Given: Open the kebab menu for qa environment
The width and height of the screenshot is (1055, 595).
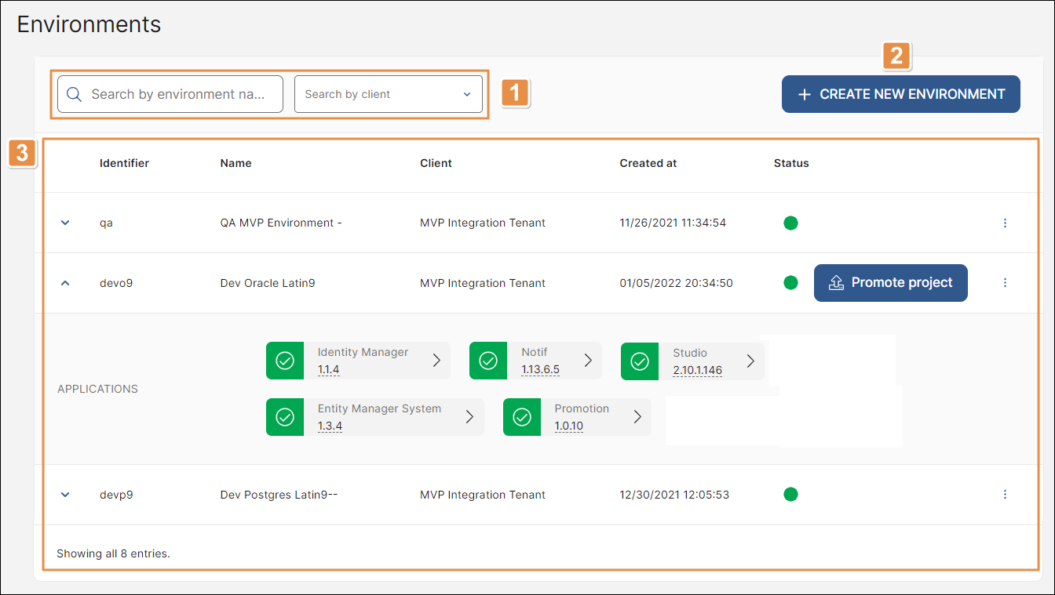Looking at the screenshot, I should 1005,223.
